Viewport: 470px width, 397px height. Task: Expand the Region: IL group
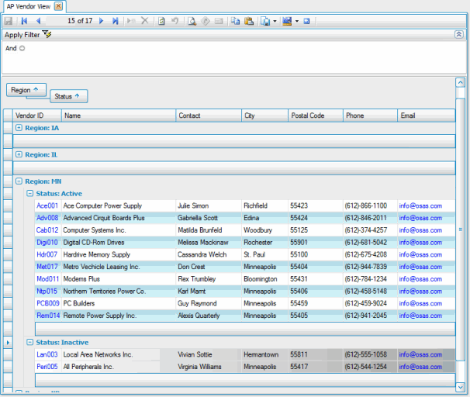(x=19, y=154)
